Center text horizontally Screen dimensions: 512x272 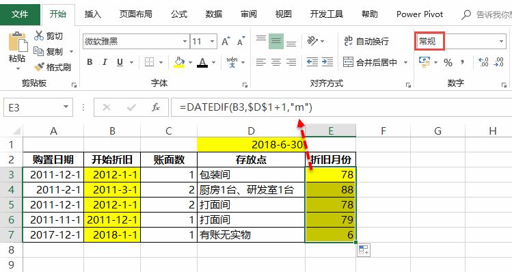tap(276, 62)
